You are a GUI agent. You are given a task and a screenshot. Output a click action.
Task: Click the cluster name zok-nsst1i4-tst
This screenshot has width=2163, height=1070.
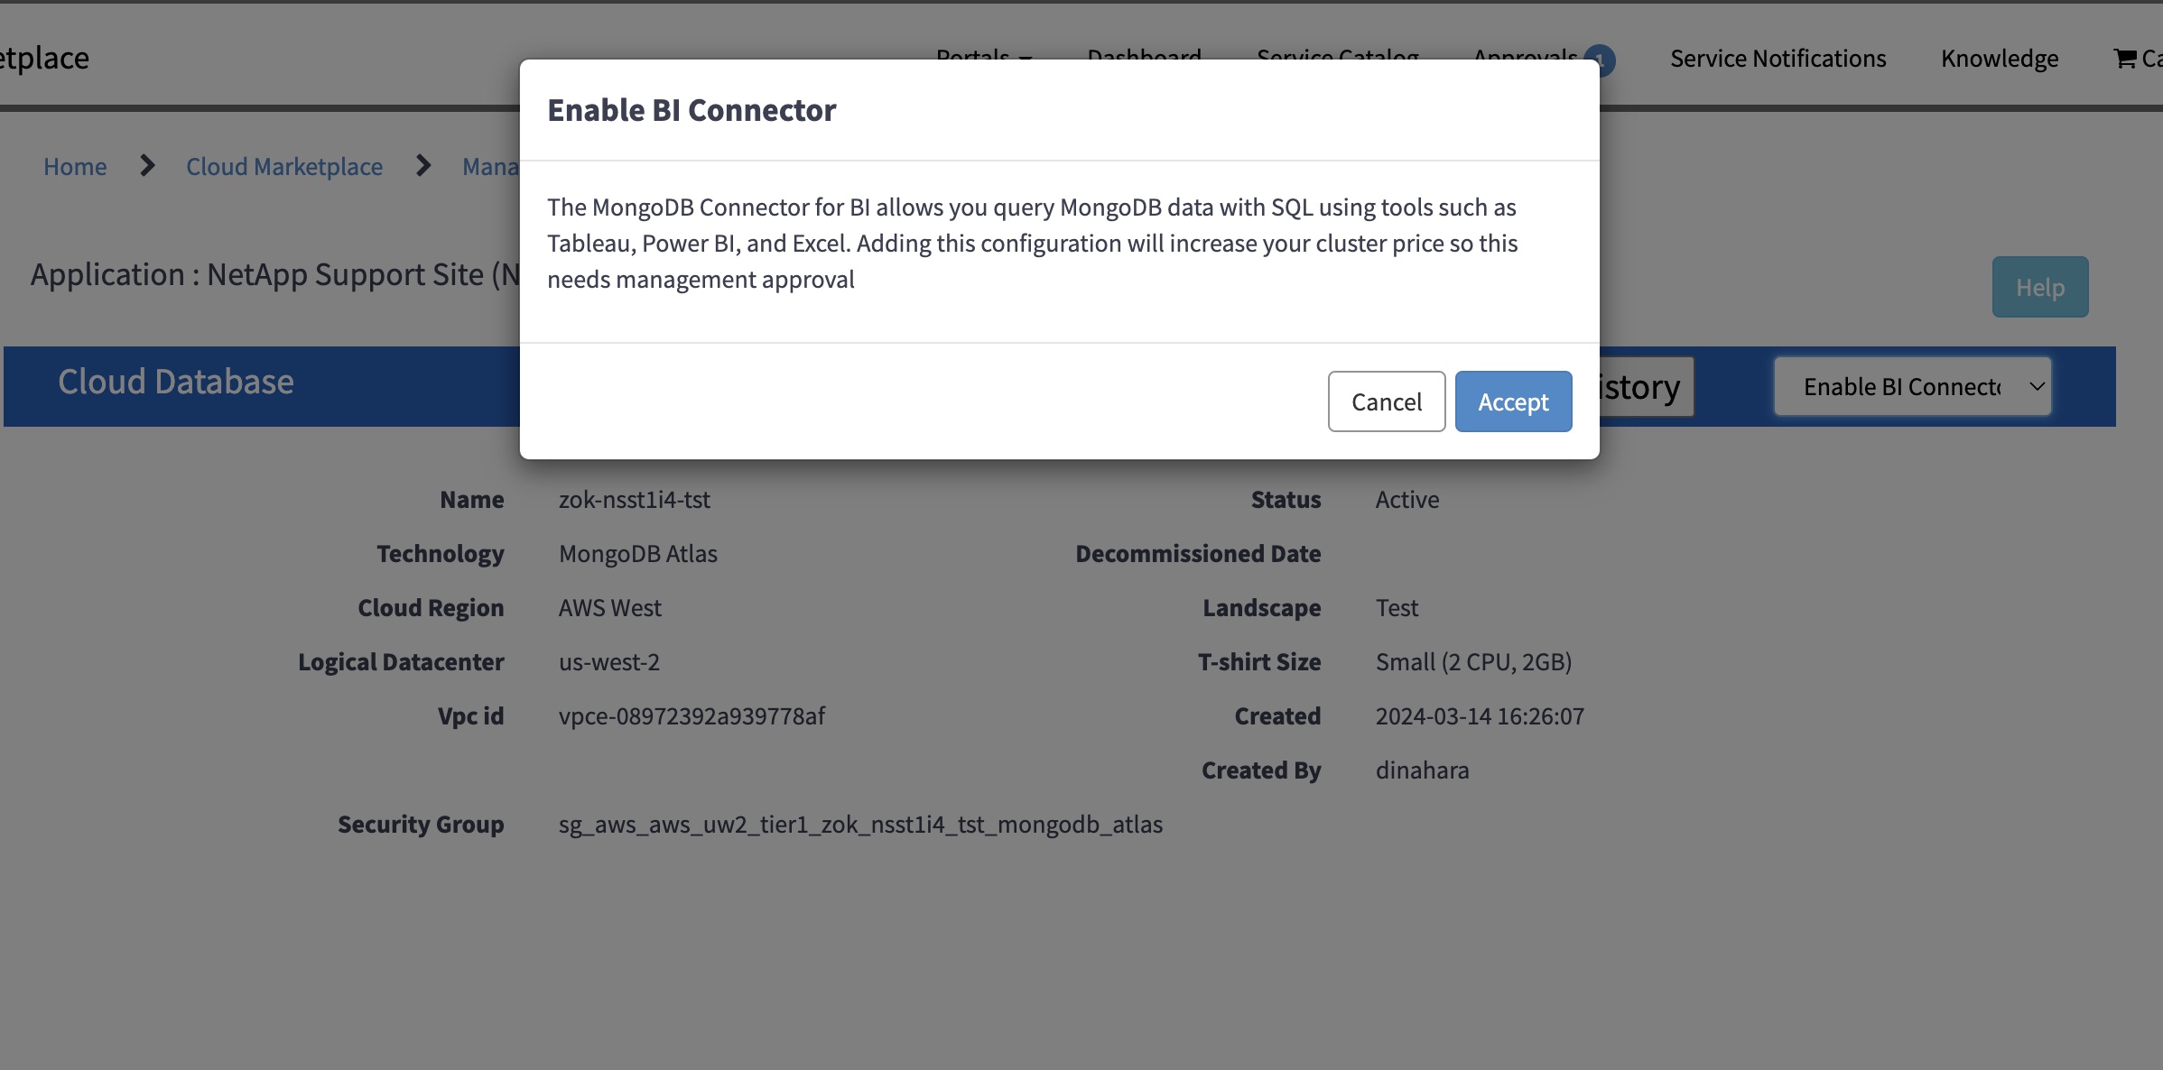pos(634,500)
